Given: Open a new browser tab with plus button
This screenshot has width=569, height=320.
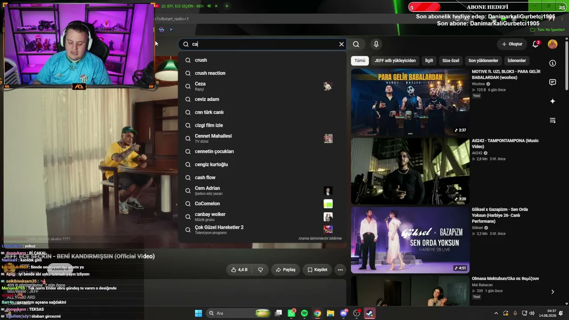Looking at the screenshot, I should tap(227, 6).
